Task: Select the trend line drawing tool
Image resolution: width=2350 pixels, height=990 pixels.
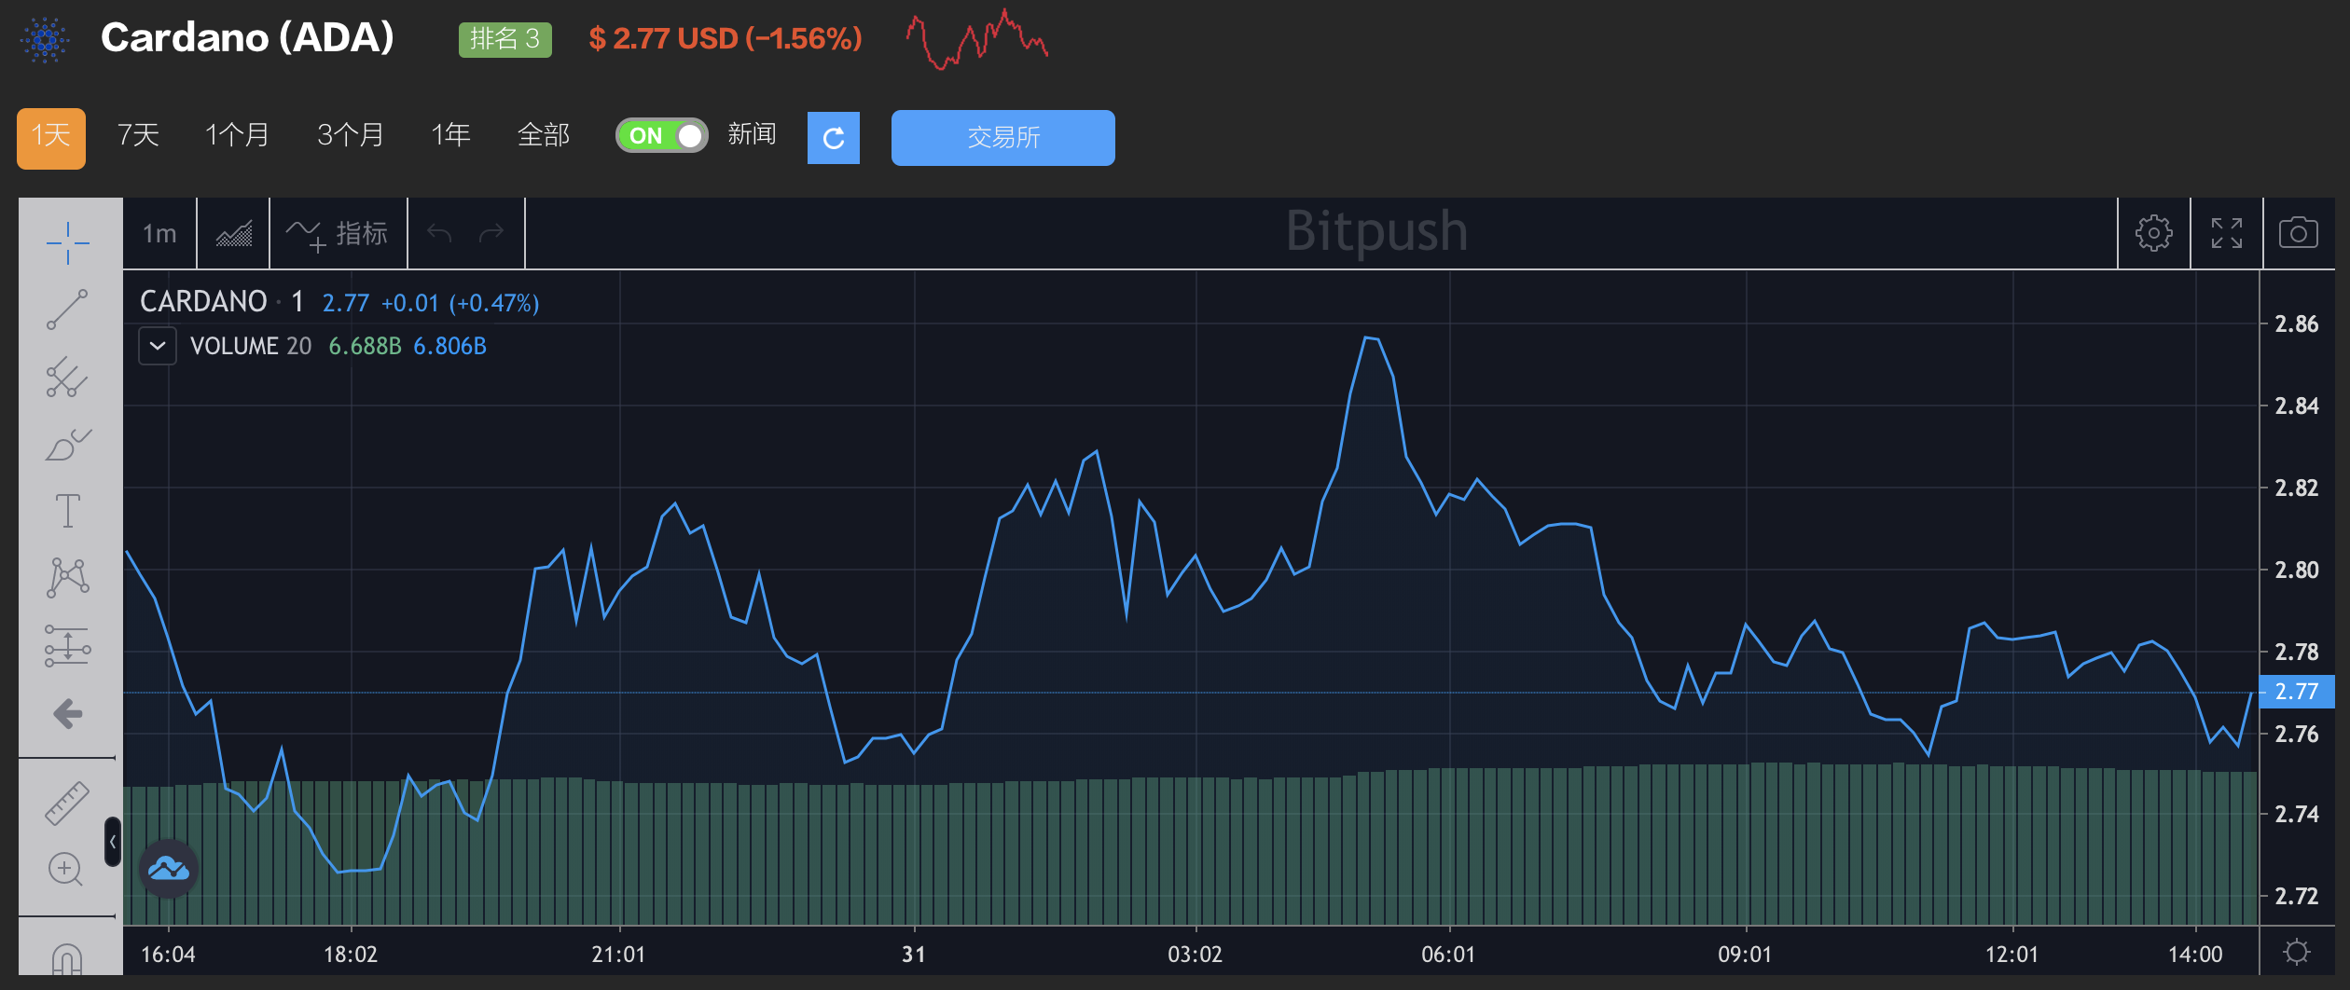Action: coord(67,309)
